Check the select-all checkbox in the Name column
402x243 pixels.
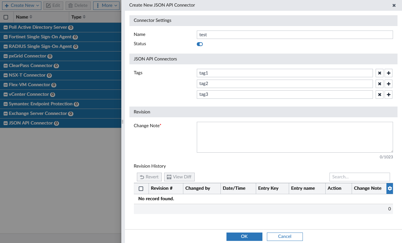pyautogui.click(x=6, y=17)
